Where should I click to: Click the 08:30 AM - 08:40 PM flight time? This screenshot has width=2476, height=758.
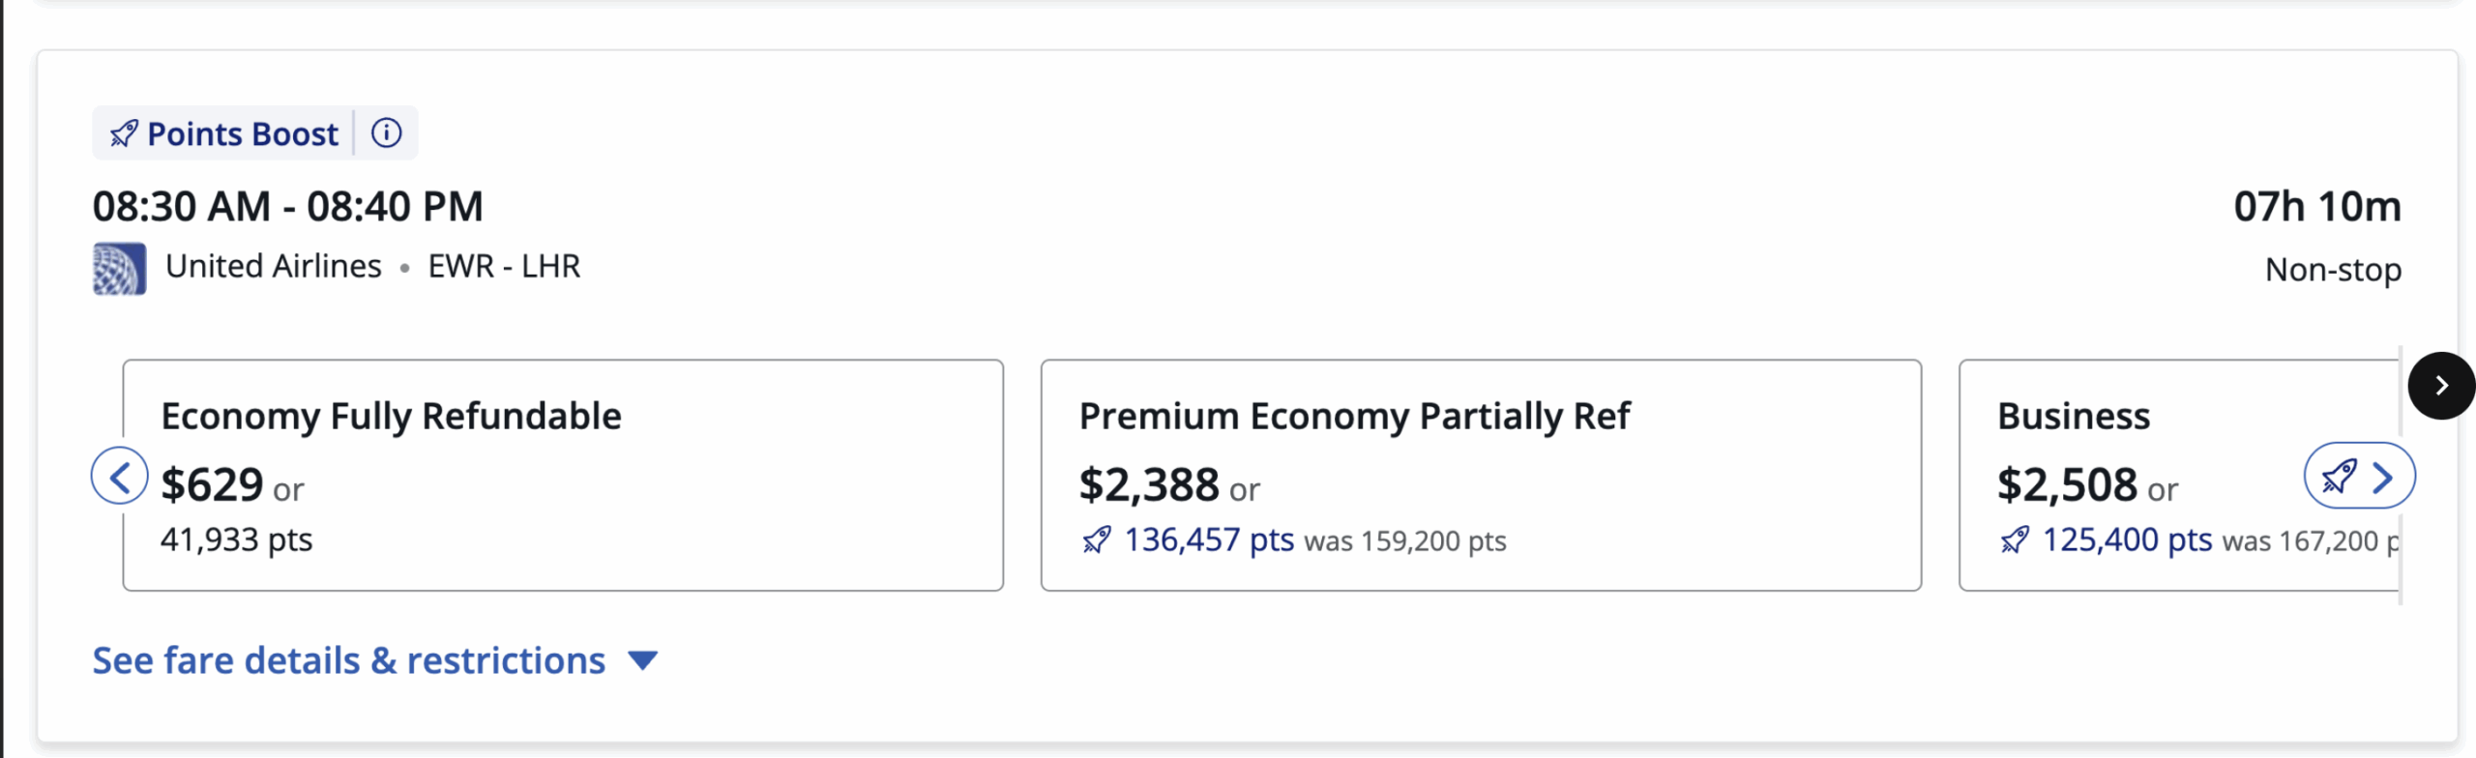(287, 206)
